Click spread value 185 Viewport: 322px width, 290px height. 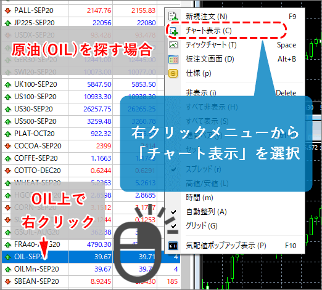172,281
